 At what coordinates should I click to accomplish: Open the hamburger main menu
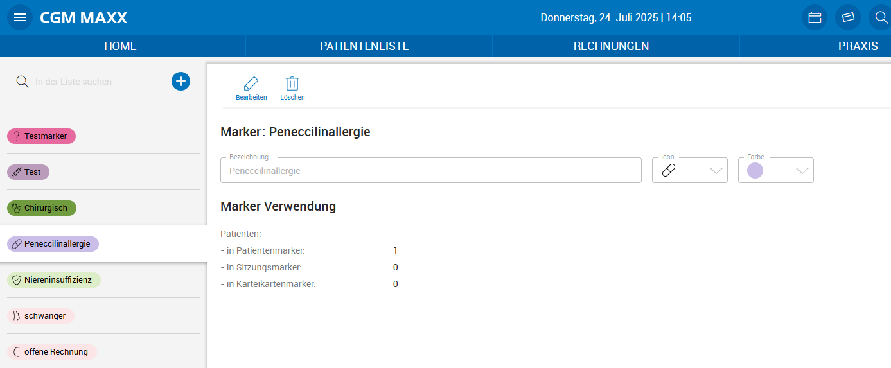click(20, 17)
